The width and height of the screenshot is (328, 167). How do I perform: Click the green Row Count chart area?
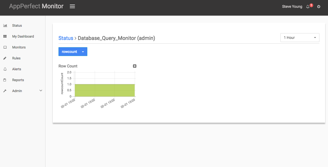[105, 90]
